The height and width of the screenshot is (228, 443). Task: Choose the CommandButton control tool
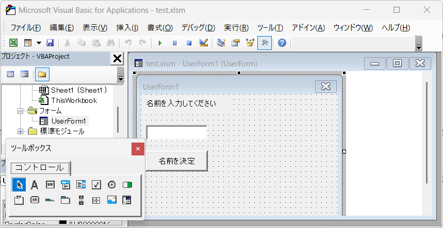[x=35, y=200]
